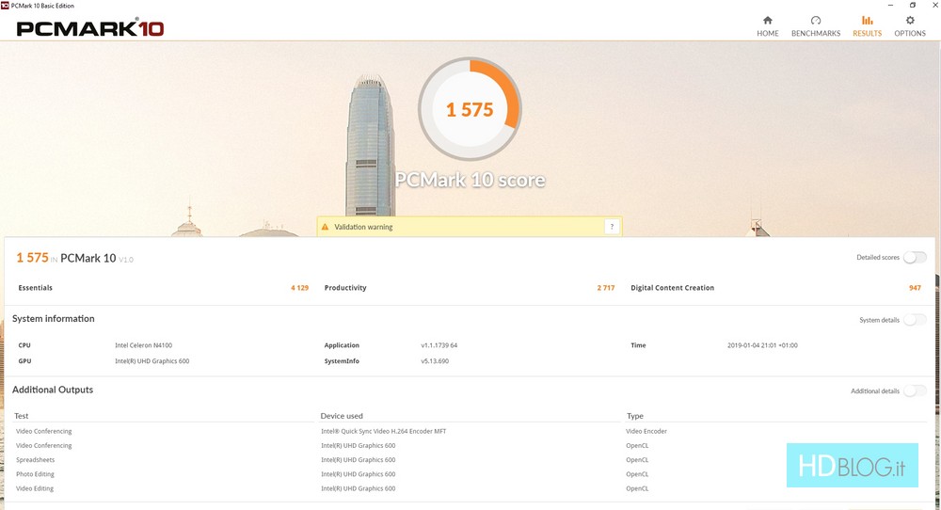Enable the Detailed scores toggle
This screenshot has width=941, height=510.
(914, 258)
